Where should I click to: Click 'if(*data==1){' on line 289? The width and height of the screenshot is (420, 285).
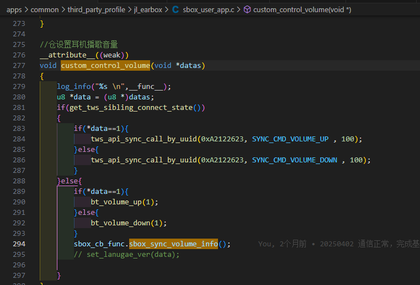(101, 192)
